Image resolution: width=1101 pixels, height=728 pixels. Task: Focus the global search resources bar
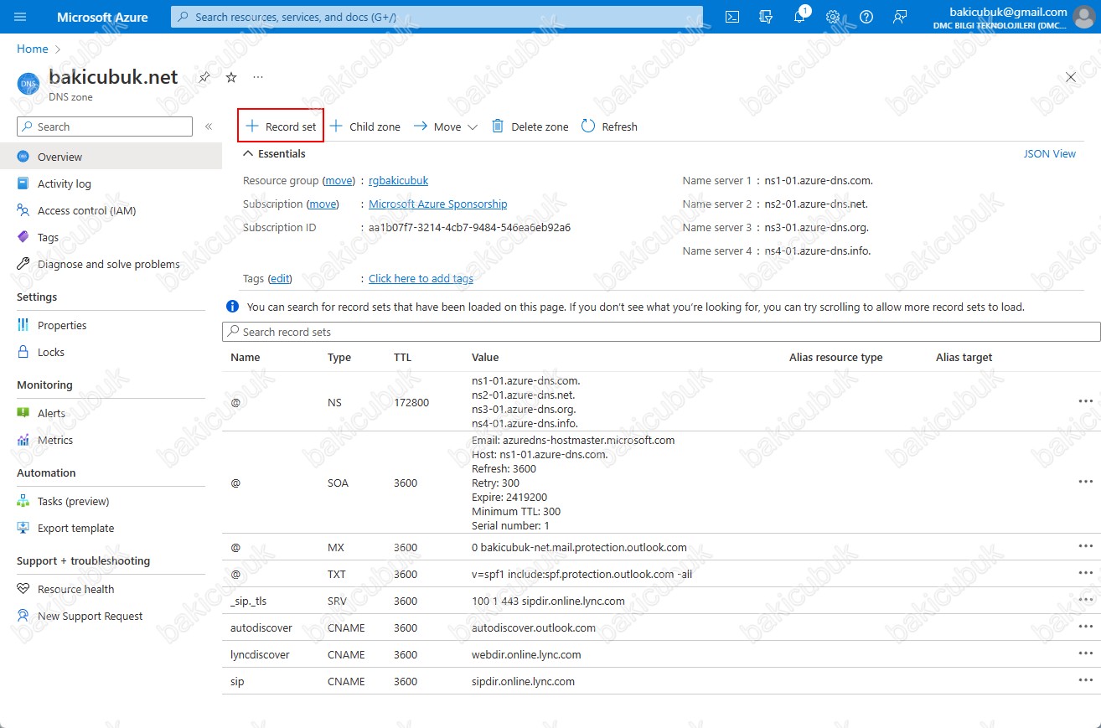pos(437,17)
